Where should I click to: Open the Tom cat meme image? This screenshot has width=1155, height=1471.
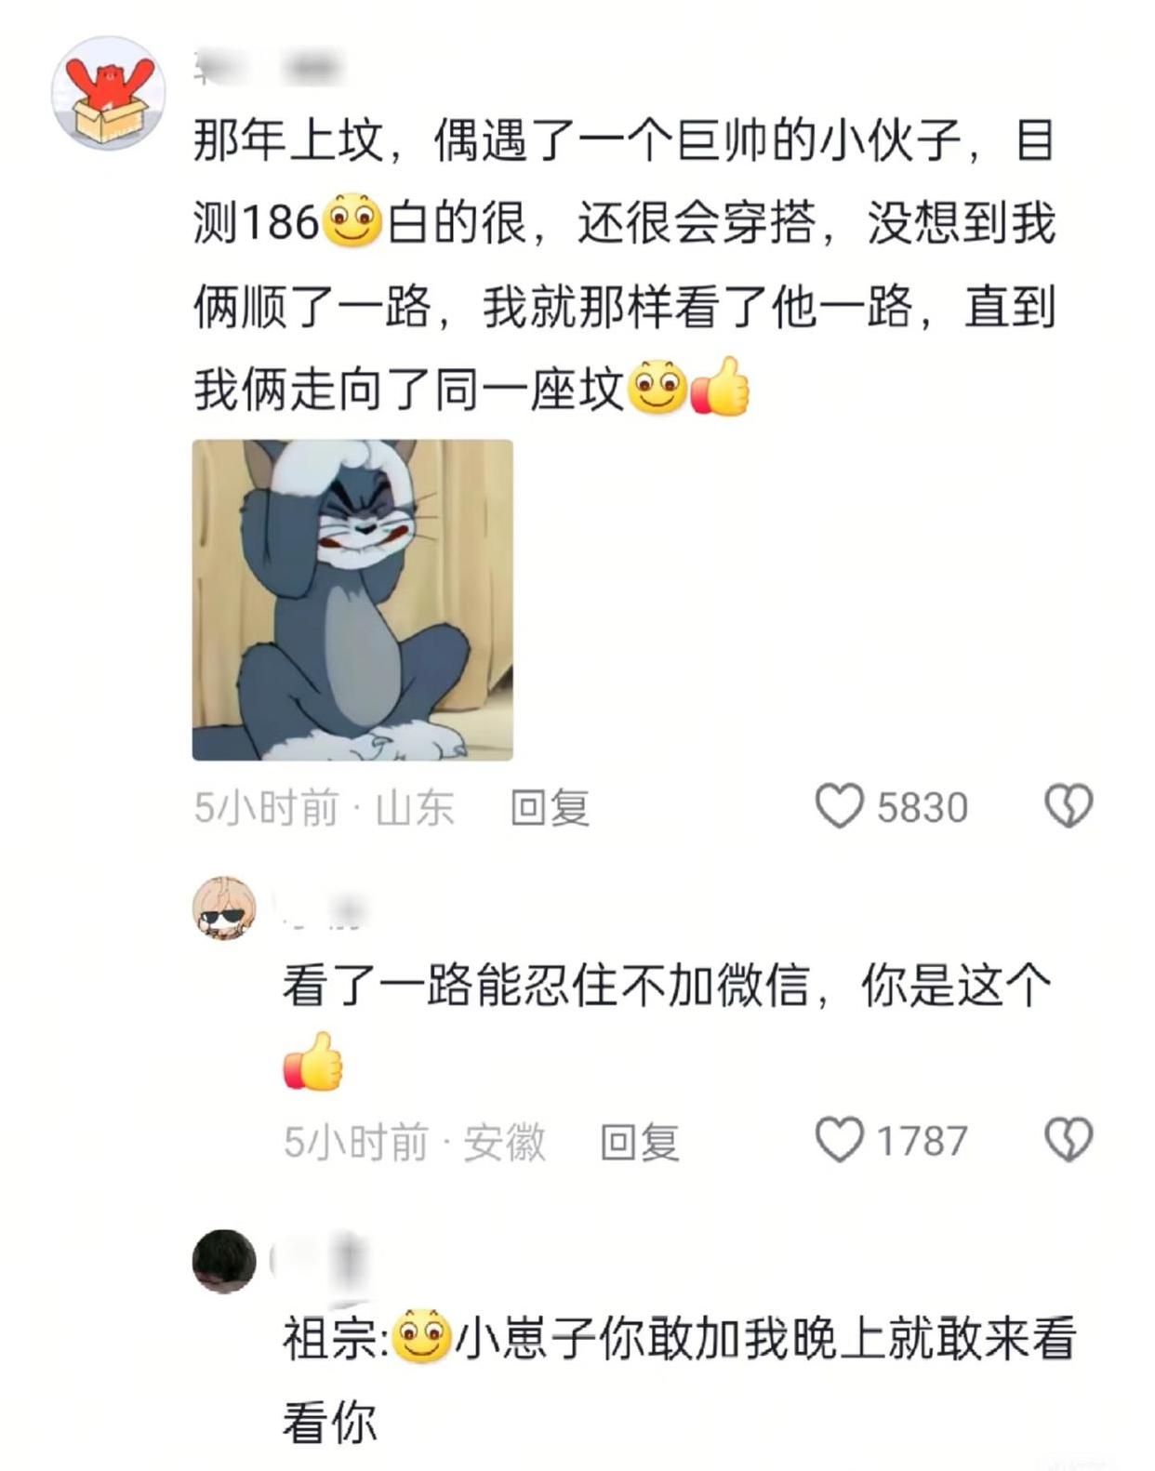[352, 600]
